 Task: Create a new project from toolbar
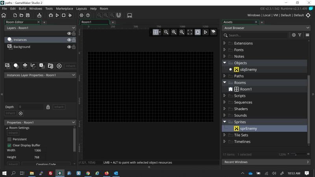15,15
